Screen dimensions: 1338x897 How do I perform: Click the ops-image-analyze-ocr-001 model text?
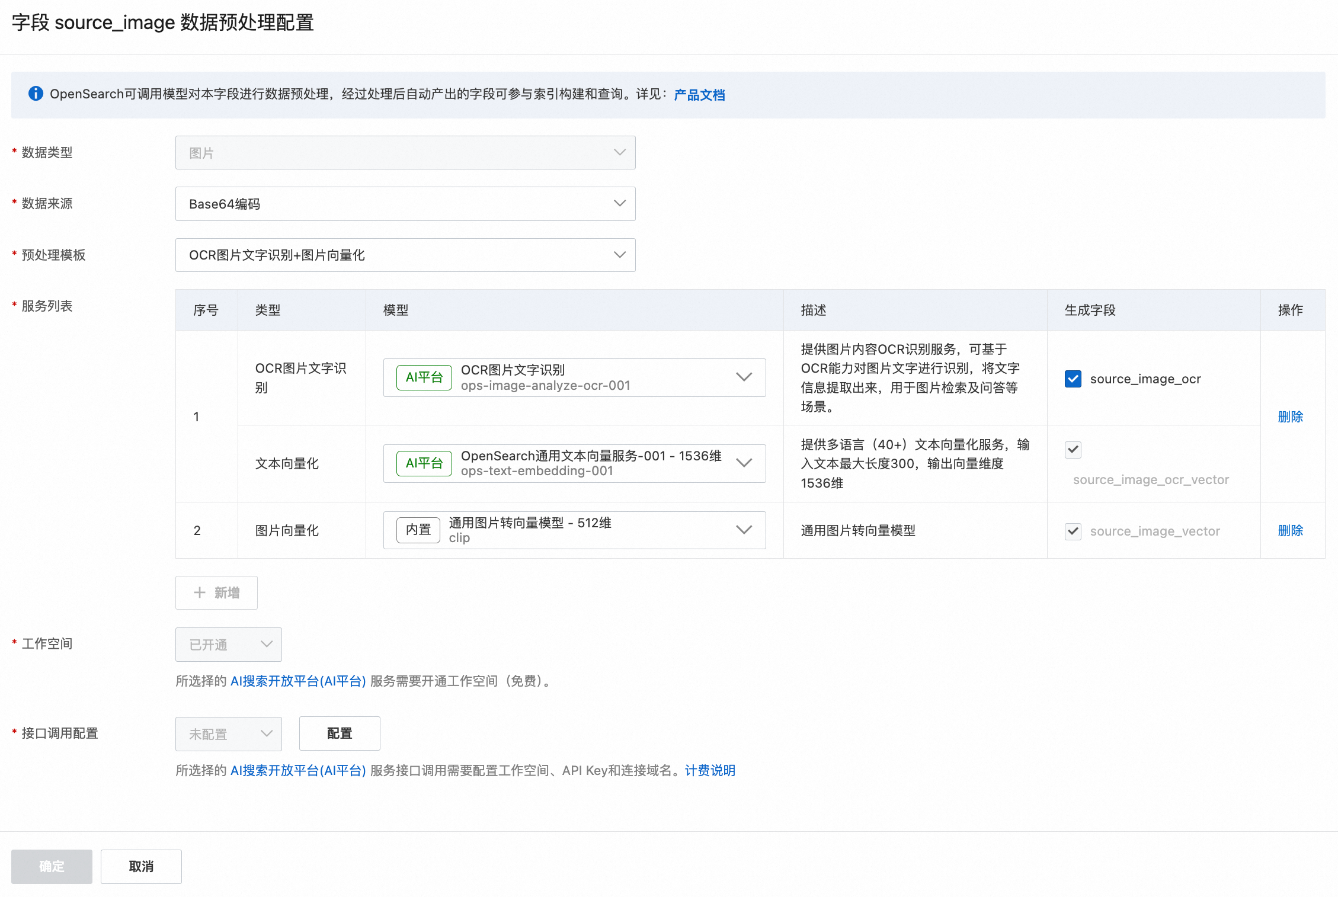point(546,386)
